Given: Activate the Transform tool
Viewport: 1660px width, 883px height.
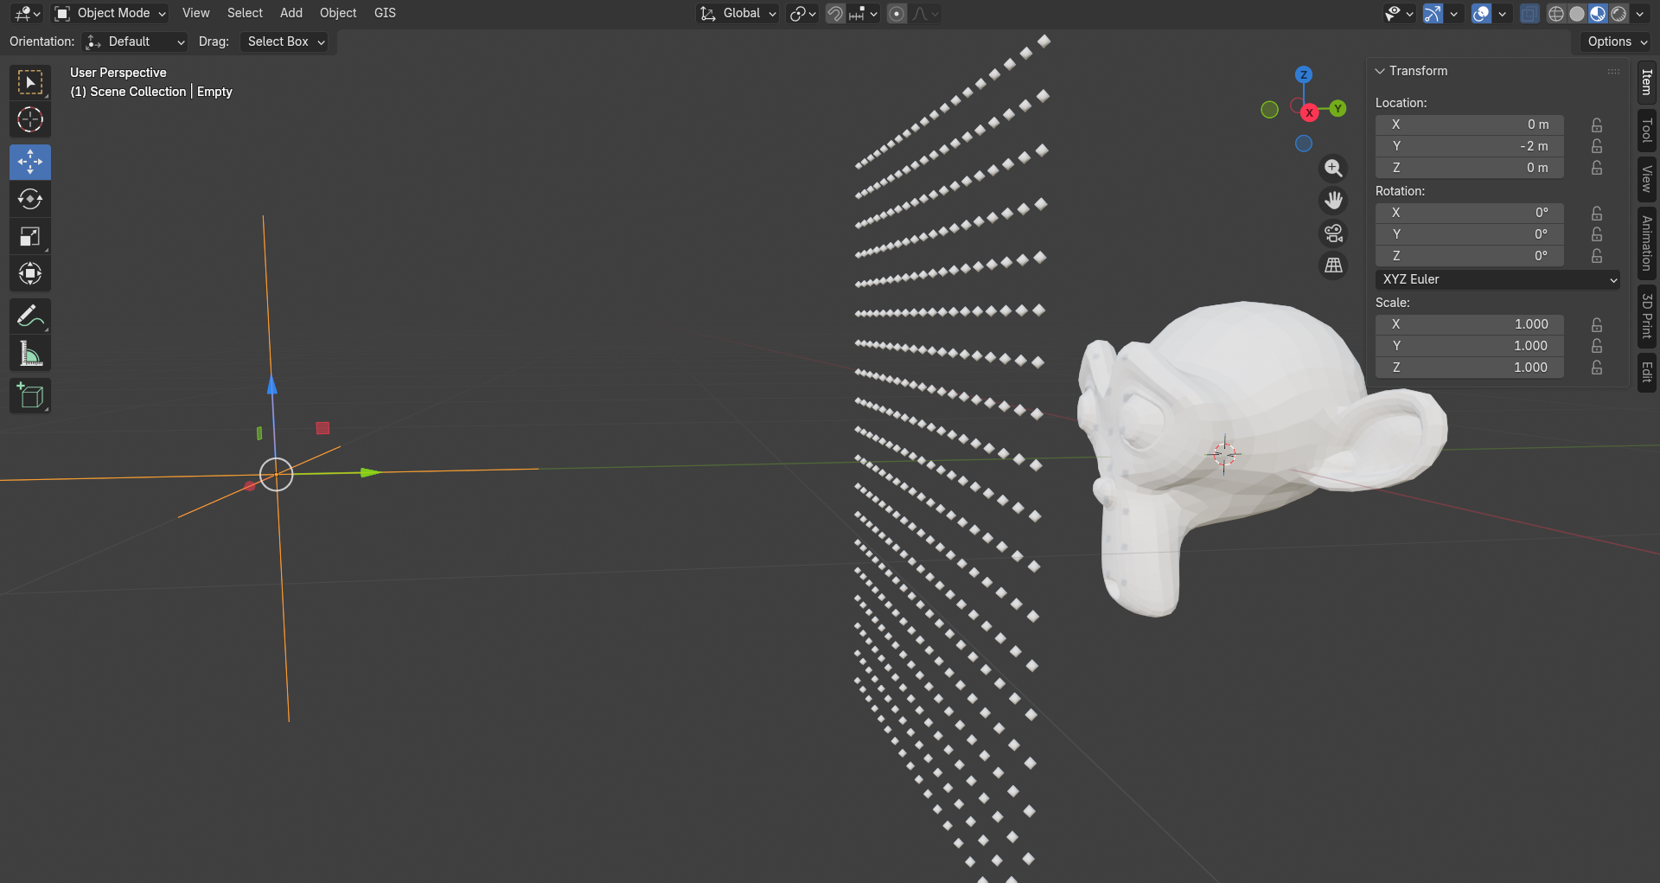Looking at the screenshot, I should coord(30,273).
